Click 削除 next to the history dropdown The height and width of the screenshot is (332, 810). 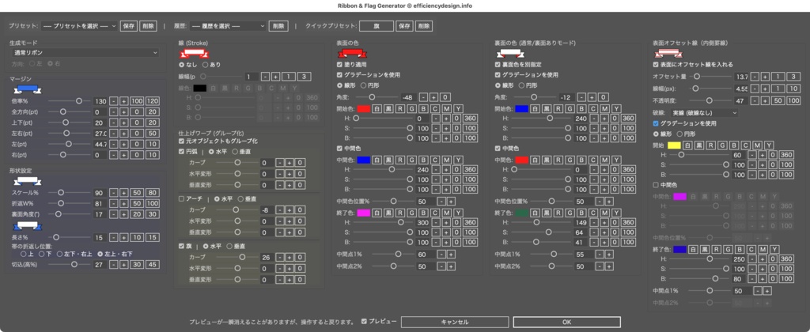278,26
